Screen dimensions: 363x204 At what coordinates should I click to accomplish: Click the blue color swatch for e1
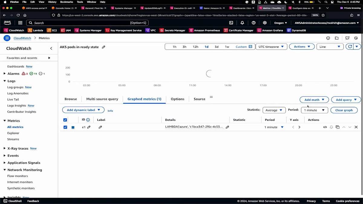coord(73,128)
